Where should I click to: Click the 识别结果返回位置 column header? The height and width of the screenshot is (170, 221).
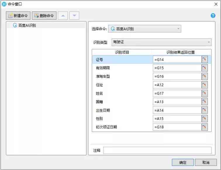click(x=181, y=52)
